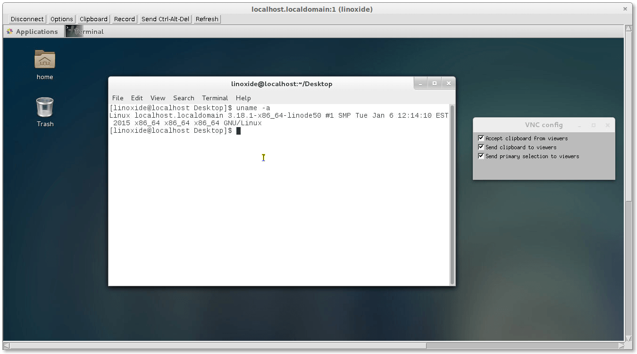
Task: Select the Terminal window in the taskbar
Action: 90,31
